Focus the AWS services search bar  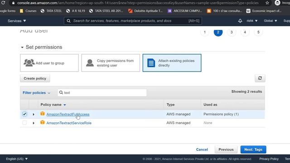tap(133, 21)
